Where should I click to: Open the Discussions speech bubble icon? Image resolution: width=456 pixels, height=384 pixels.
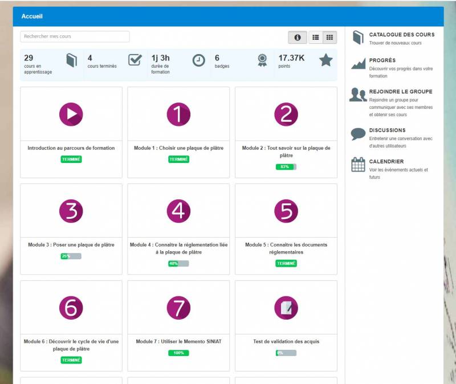(358, 134)
